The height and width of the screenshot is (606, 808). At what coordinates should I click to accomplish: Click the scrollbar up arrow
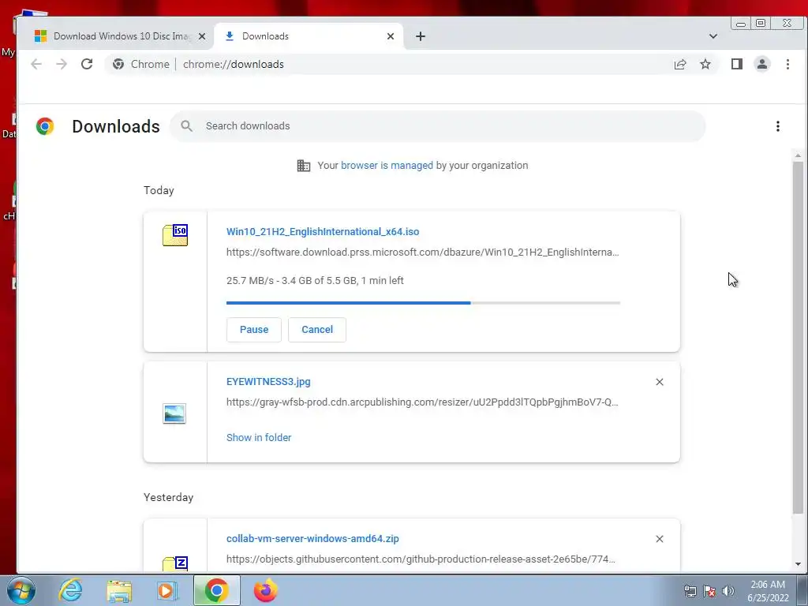pyautogui.click(x=798, y=155)
